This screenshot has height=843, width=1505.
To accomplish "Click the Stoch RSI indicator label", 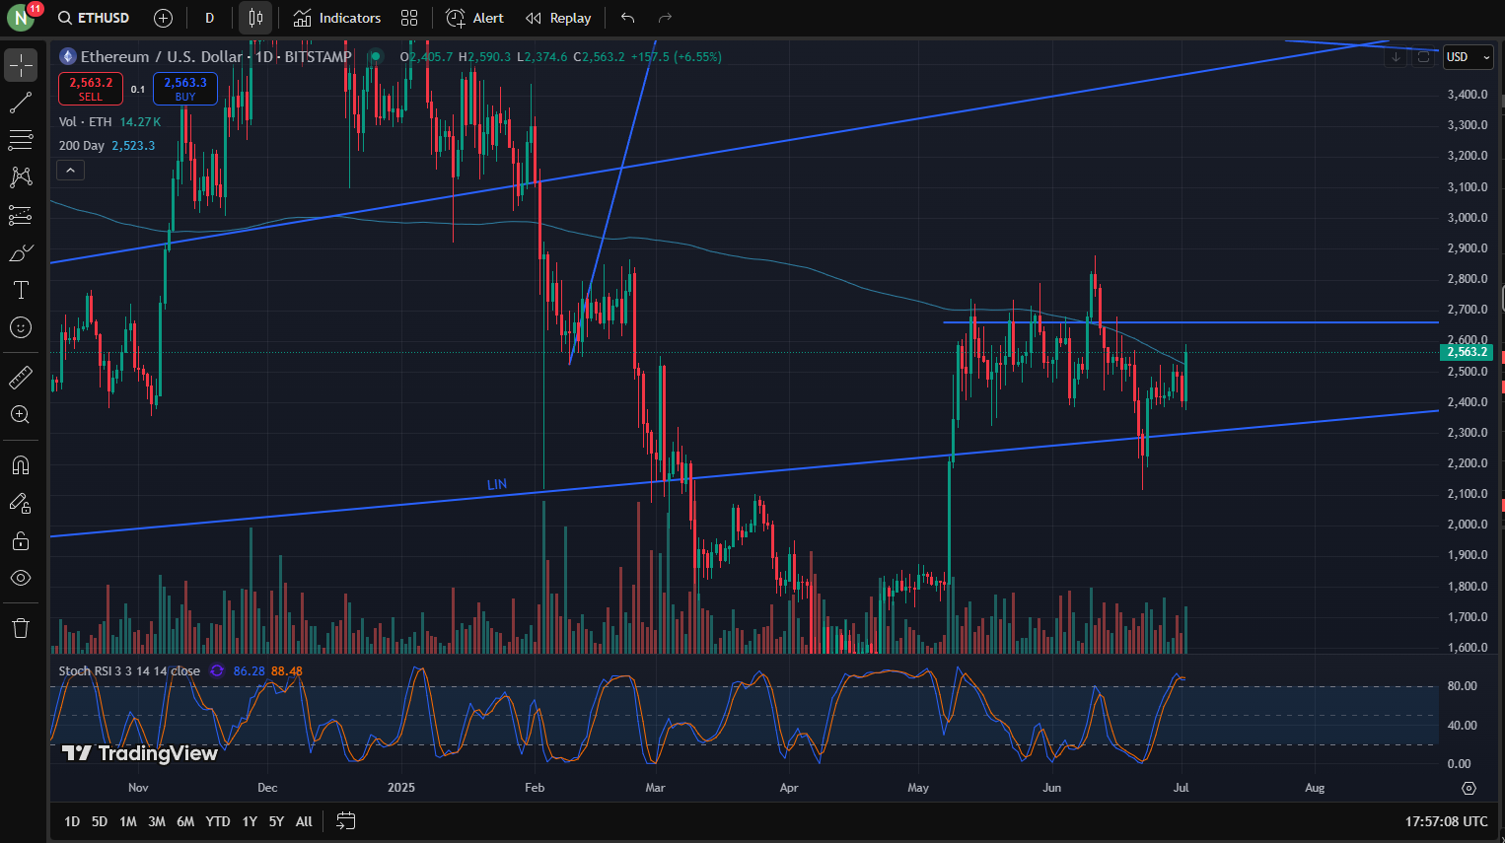I will pyautogui.click(x=129, y=671).
